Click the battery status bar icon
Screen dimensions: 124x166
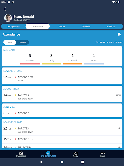coord(119,2)
